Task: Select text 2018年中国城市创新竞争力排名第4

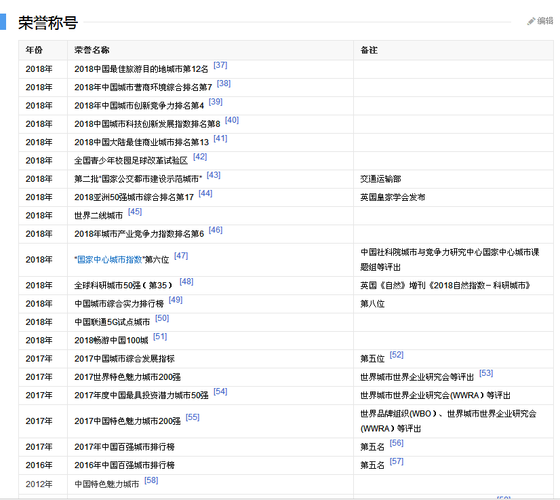Action: [139, 106]
